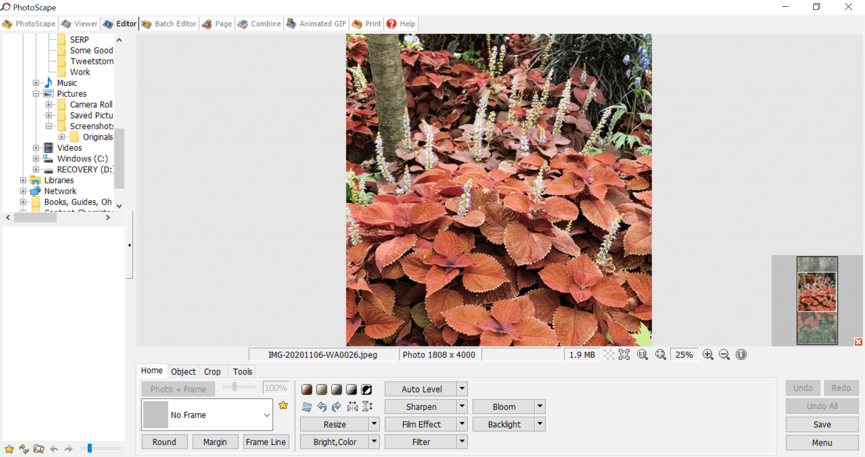Switch to the Viewer tab
The width and height of the screenshot is (865, 457).
click(80, 24)
